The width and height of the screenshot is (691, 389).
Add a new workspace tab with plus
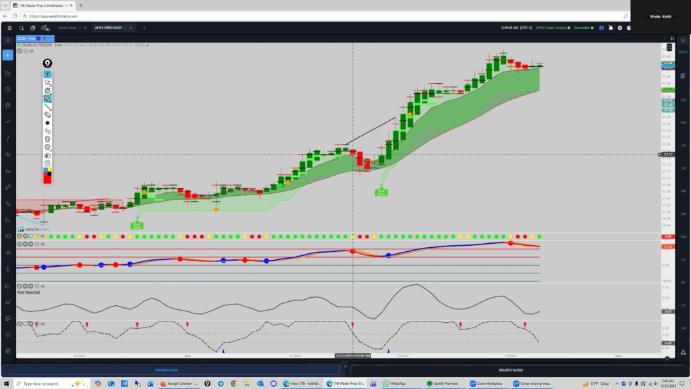(144, 28)
